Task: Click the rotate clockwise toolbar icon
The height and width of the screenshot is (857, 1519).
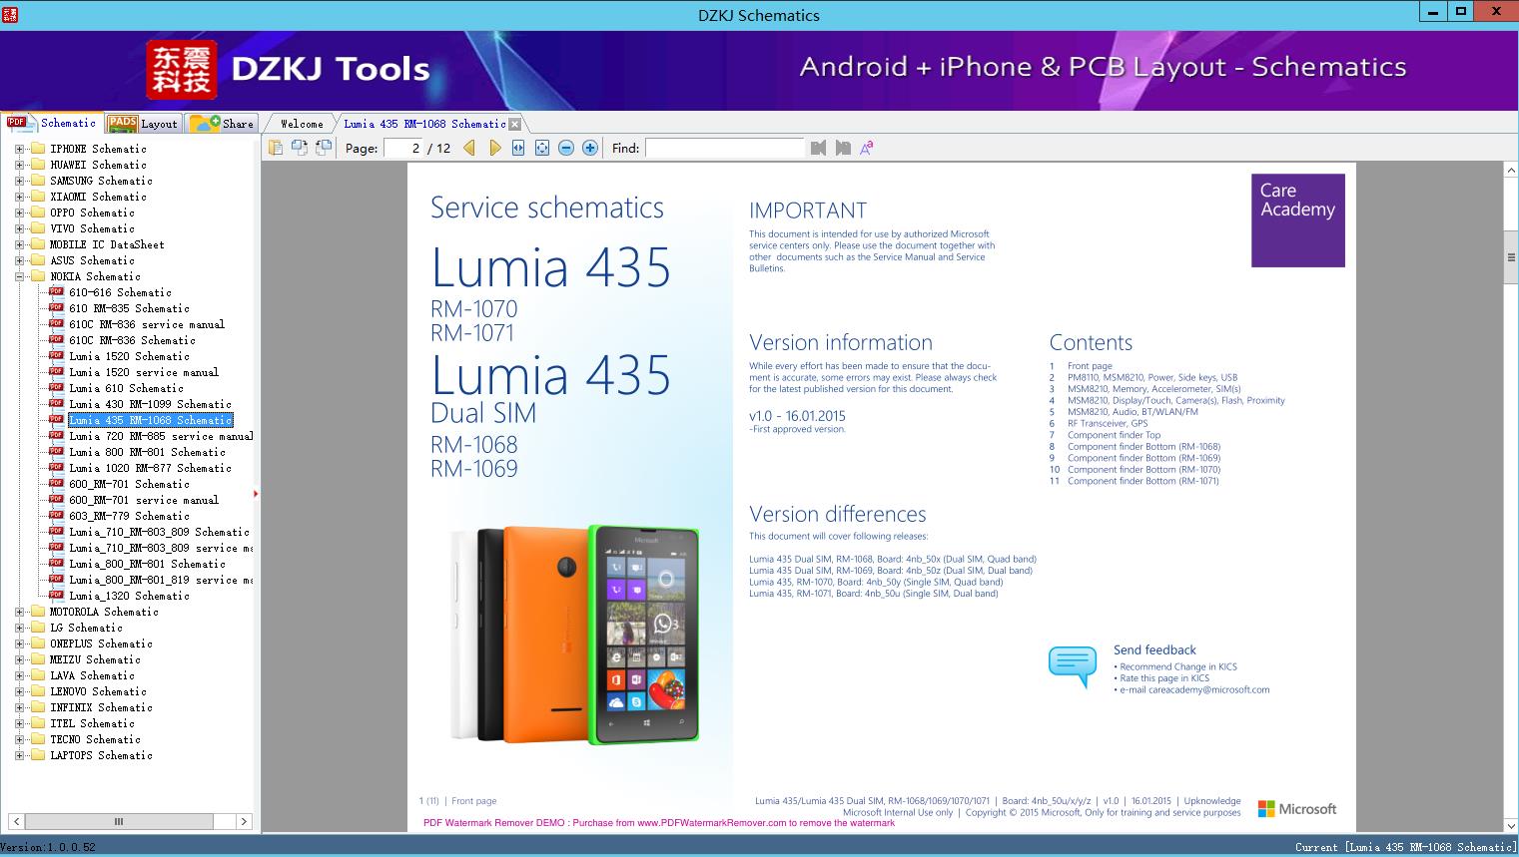Action: coord(323,148)
